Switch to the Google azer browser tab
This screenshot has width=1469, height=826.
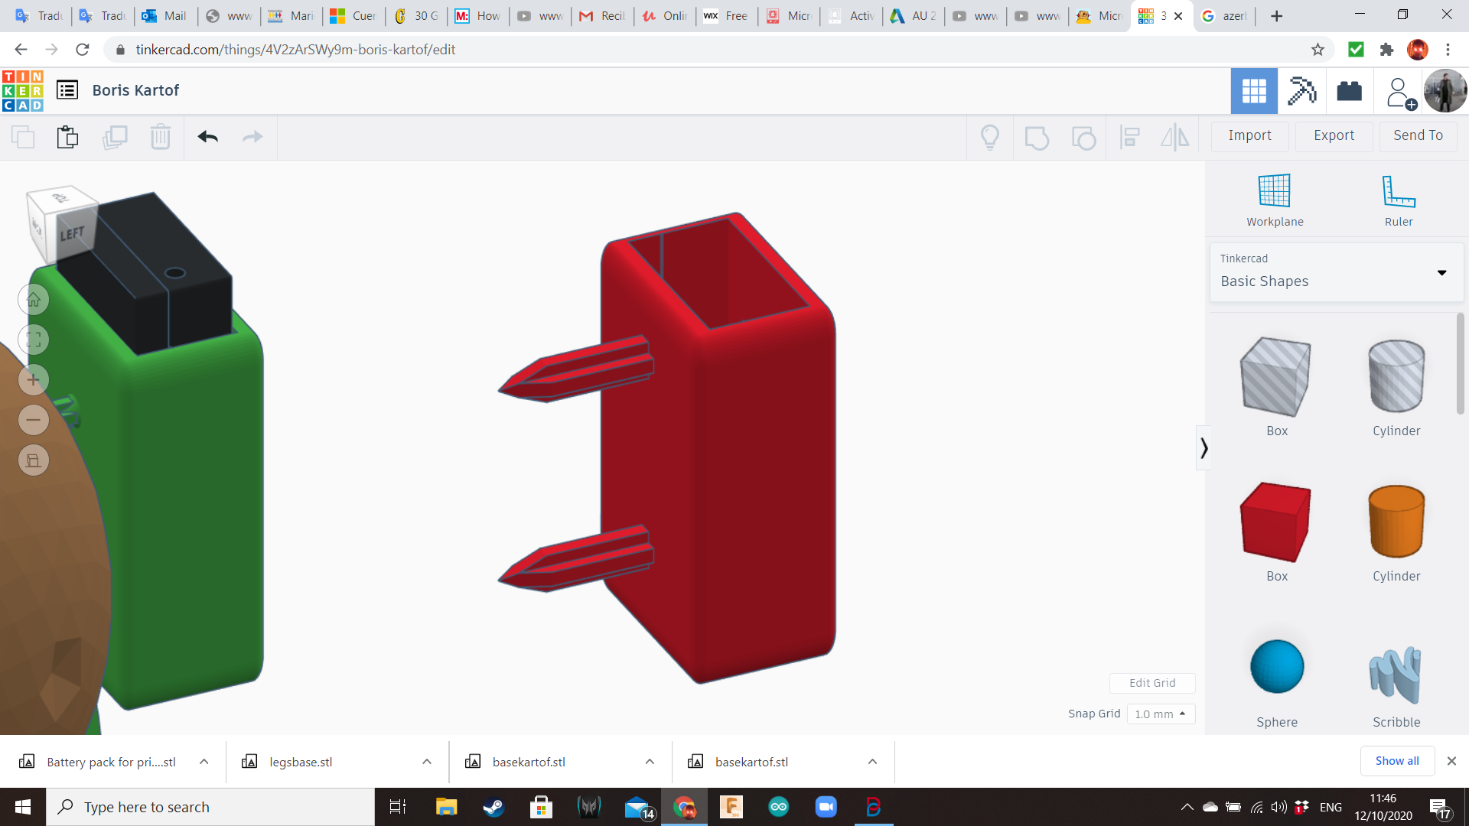[x=1224, y=16]
